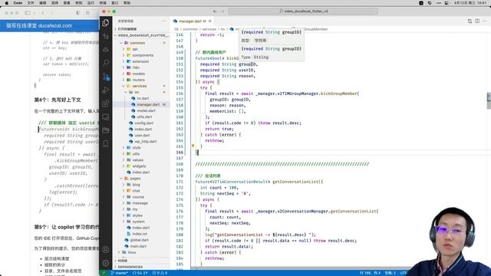The width and height of the screenshot is (491, 276).
Task: Open the Accounts icon in activity bar
Action: pos(106,250)
